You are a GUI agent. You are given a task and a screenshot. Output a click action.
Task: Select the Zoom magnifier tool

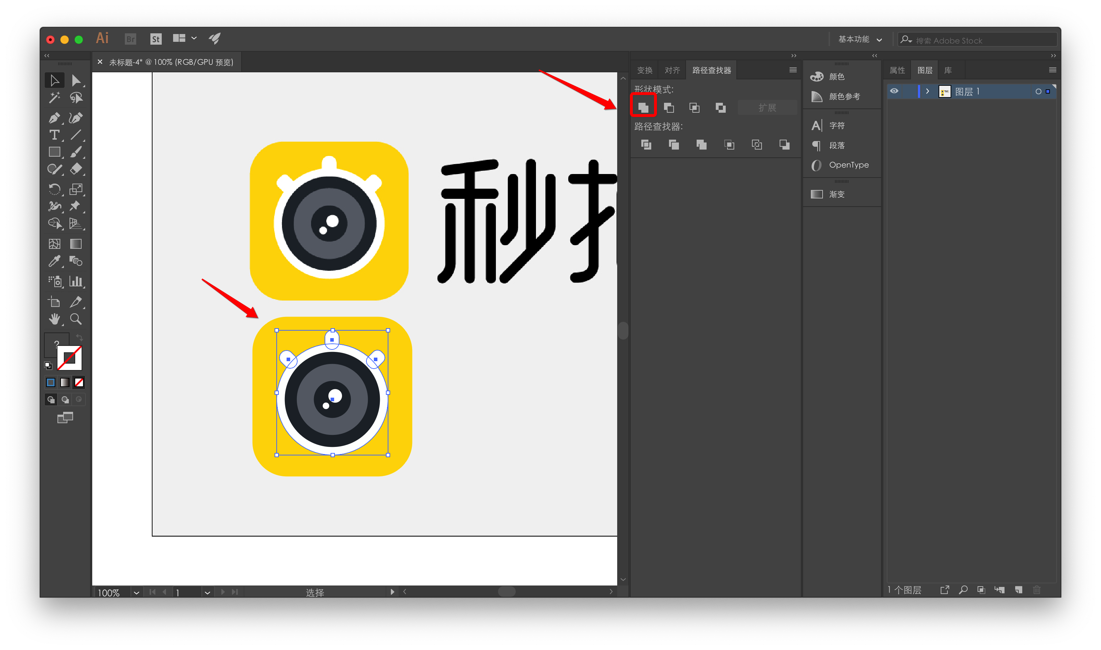[x=76, y=319]
